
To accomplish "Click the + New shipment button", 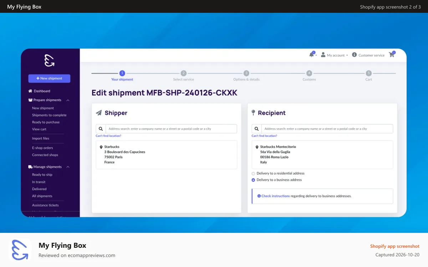I will click(49, 78).
